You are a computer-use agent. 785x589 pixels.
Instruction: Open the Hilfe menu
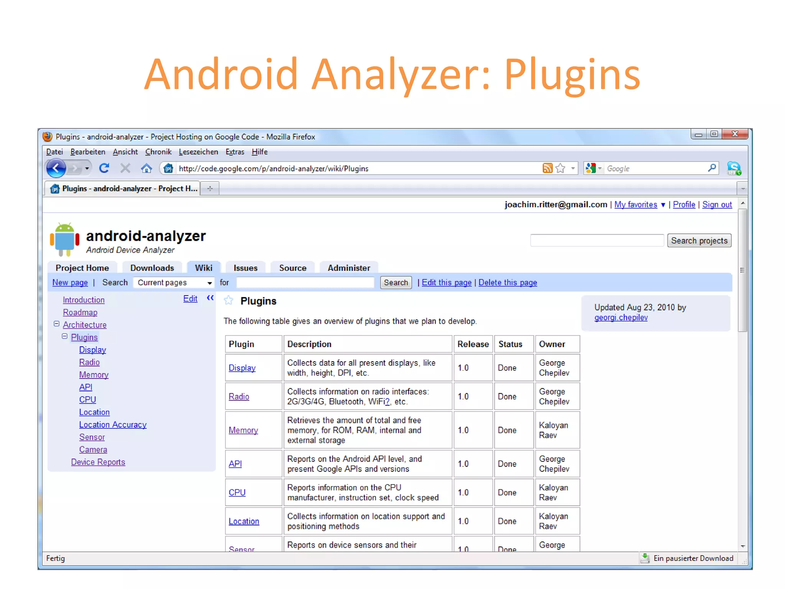(259, 152)
